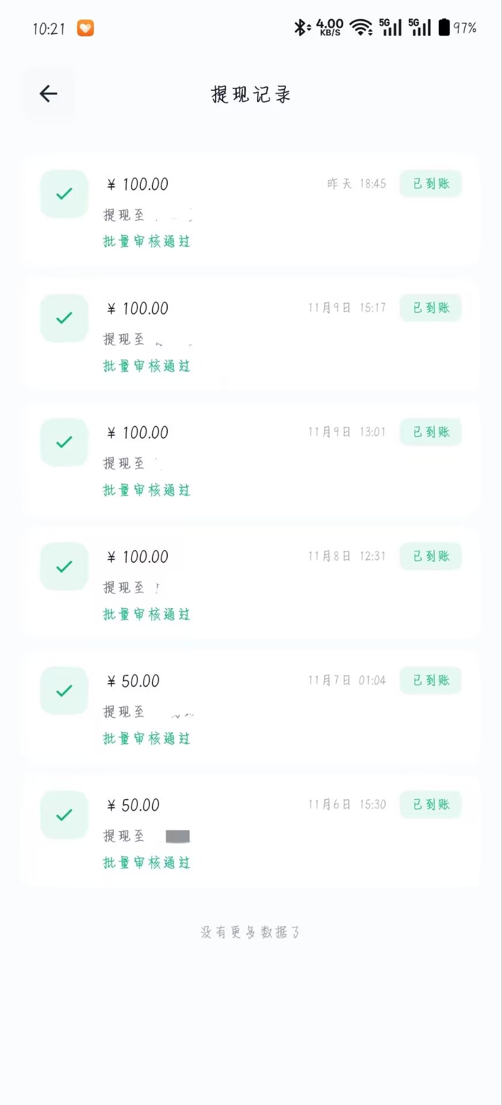This screenshot has width=502, height=1105.
Task: Tap 批量审核通过 text on 11月6日 record
Action: pyautogui.click(x=147, y=863)
